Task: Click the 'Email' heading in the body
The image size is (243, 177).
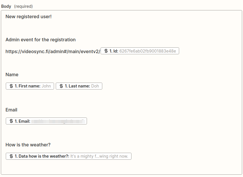Action: point(11,110)
